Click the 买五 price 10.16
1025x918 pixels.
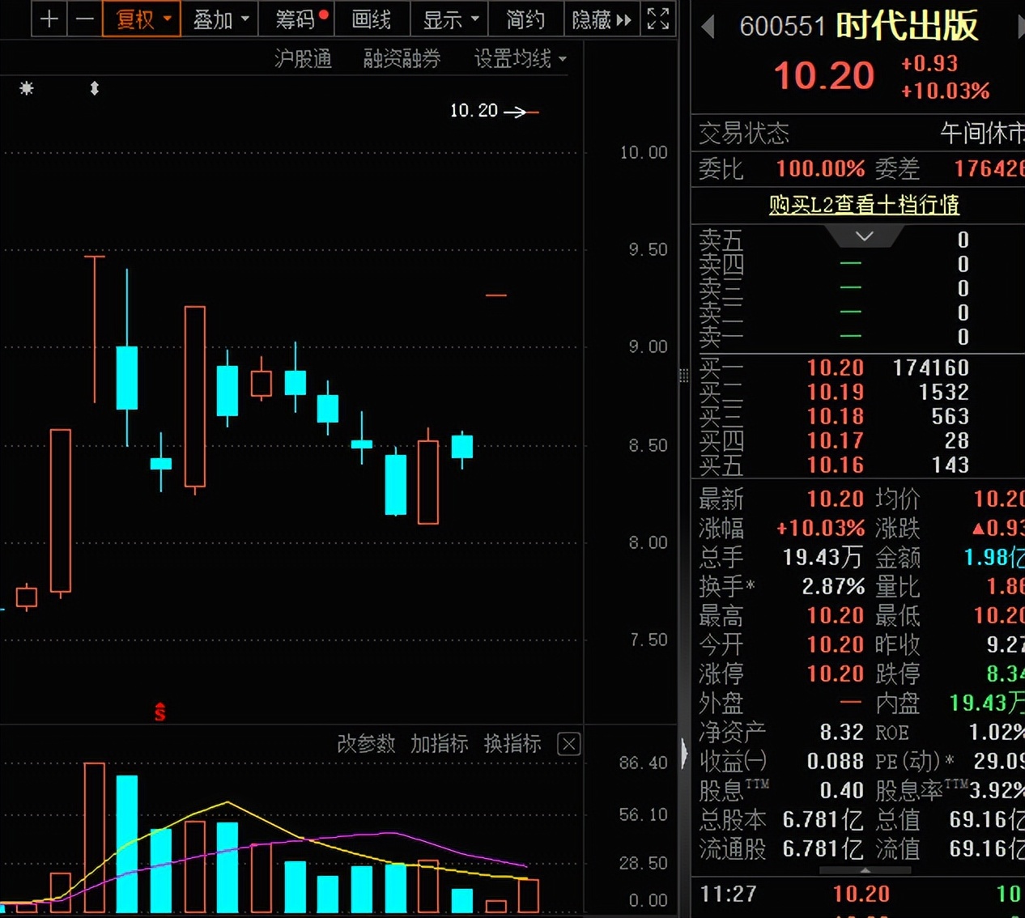click(x=836, y=465)
